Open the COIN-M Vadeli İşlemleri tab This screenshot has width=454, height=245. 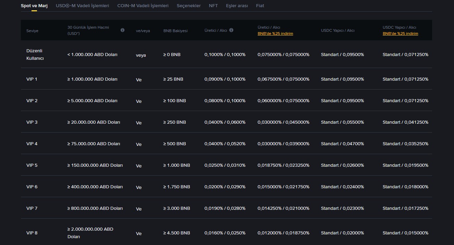pos(143,5)
